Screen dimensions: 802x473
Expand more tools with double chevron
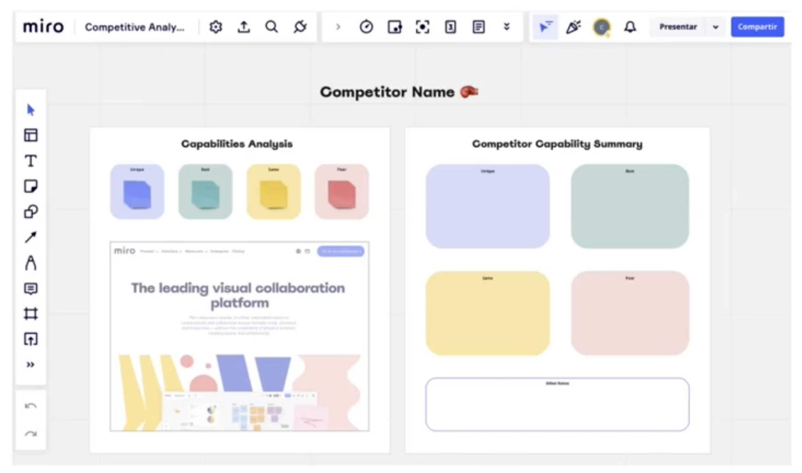(x=31, y=364)
